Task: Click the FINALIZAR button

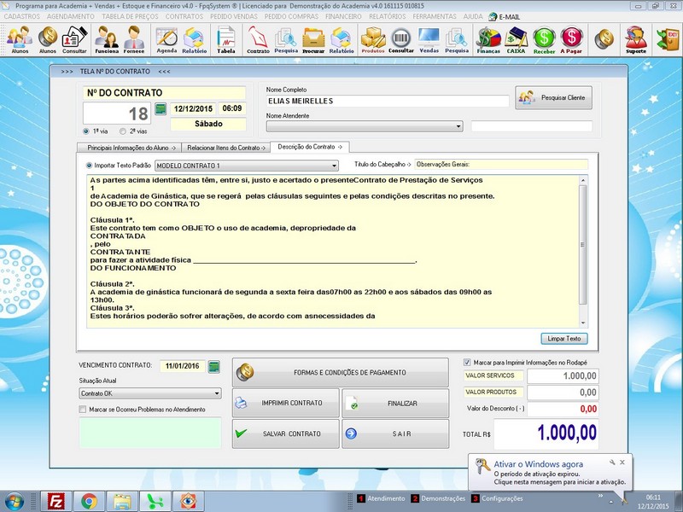Action: pos(395,403)
